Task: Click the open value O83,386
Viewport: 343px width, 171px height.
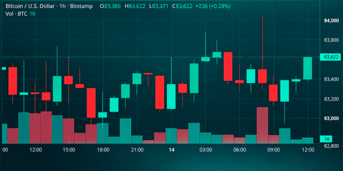Action: click(110, 6)
